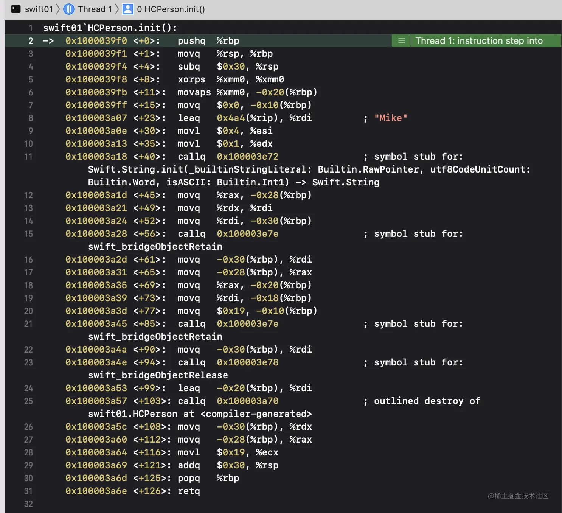Click the 'Thread 1: instruction step into' annotation
This screenshot has width=562, height=513.
pos(479,40)
